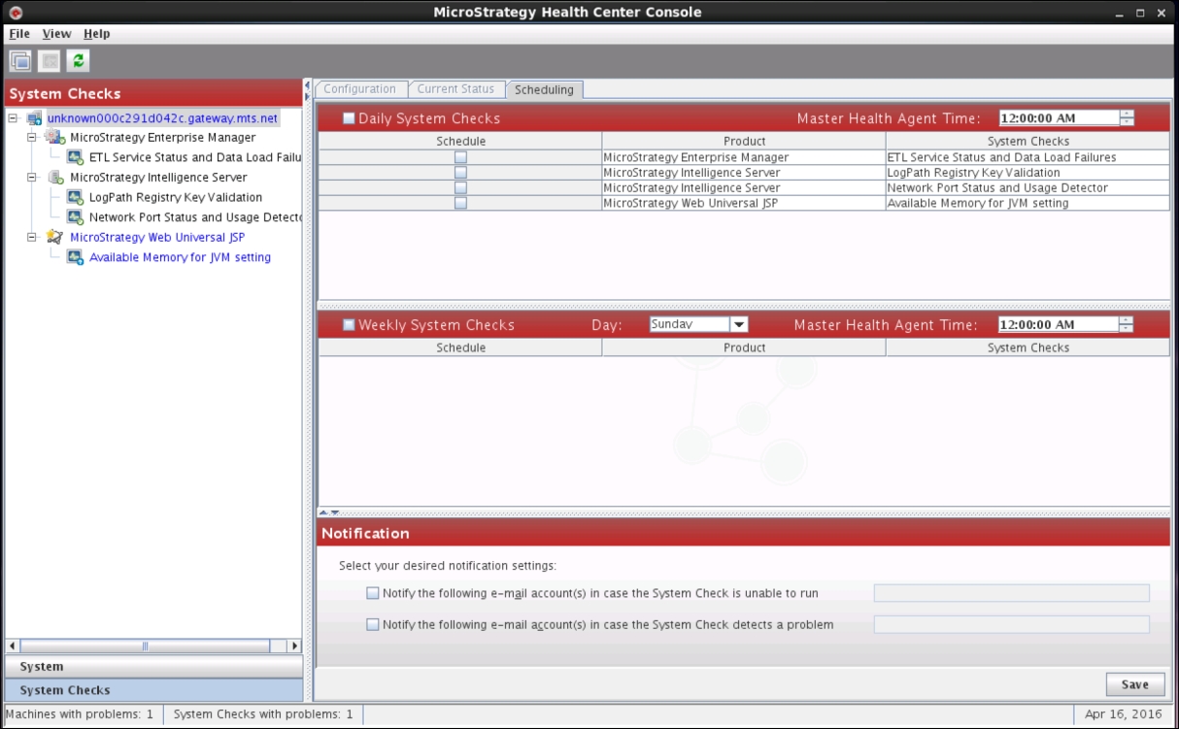Viewport: 1179px width, 729px height.
Task: Increase the daily Master Health Agent Time
Action: 1127,115
